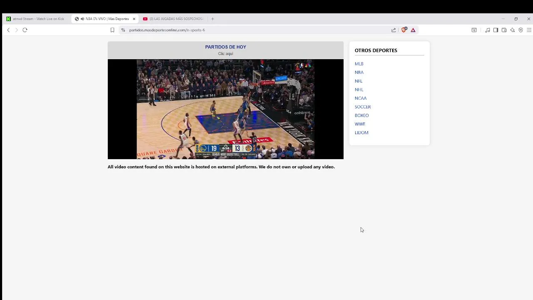Open the tab search icon in toolbar
This screenshot has height=300, width=533.
474,30
